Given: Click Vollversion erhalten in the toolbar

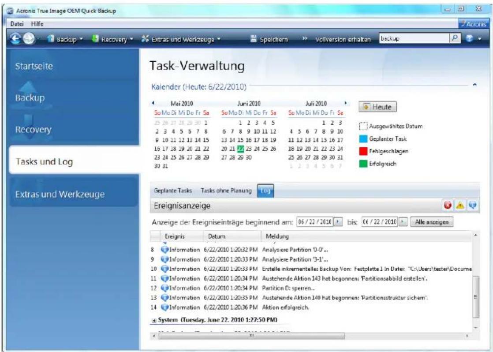Looking at the screenshot, I should point(343,39).
